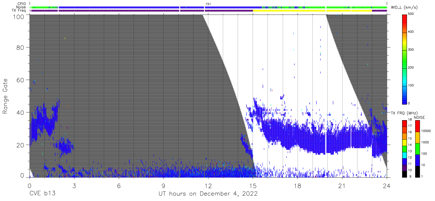Viewport: 435px width, 201px height.
Task: Click the 21 tick on UT hours axis
Action: click(x=342, y=186)
